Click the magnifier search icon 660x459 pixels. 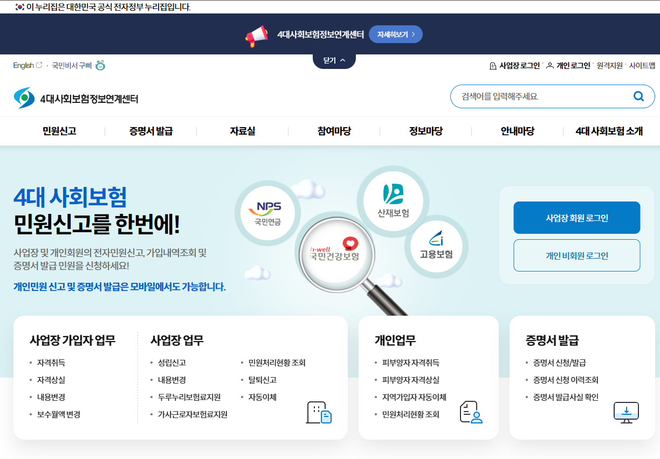(x=638, y=96)
